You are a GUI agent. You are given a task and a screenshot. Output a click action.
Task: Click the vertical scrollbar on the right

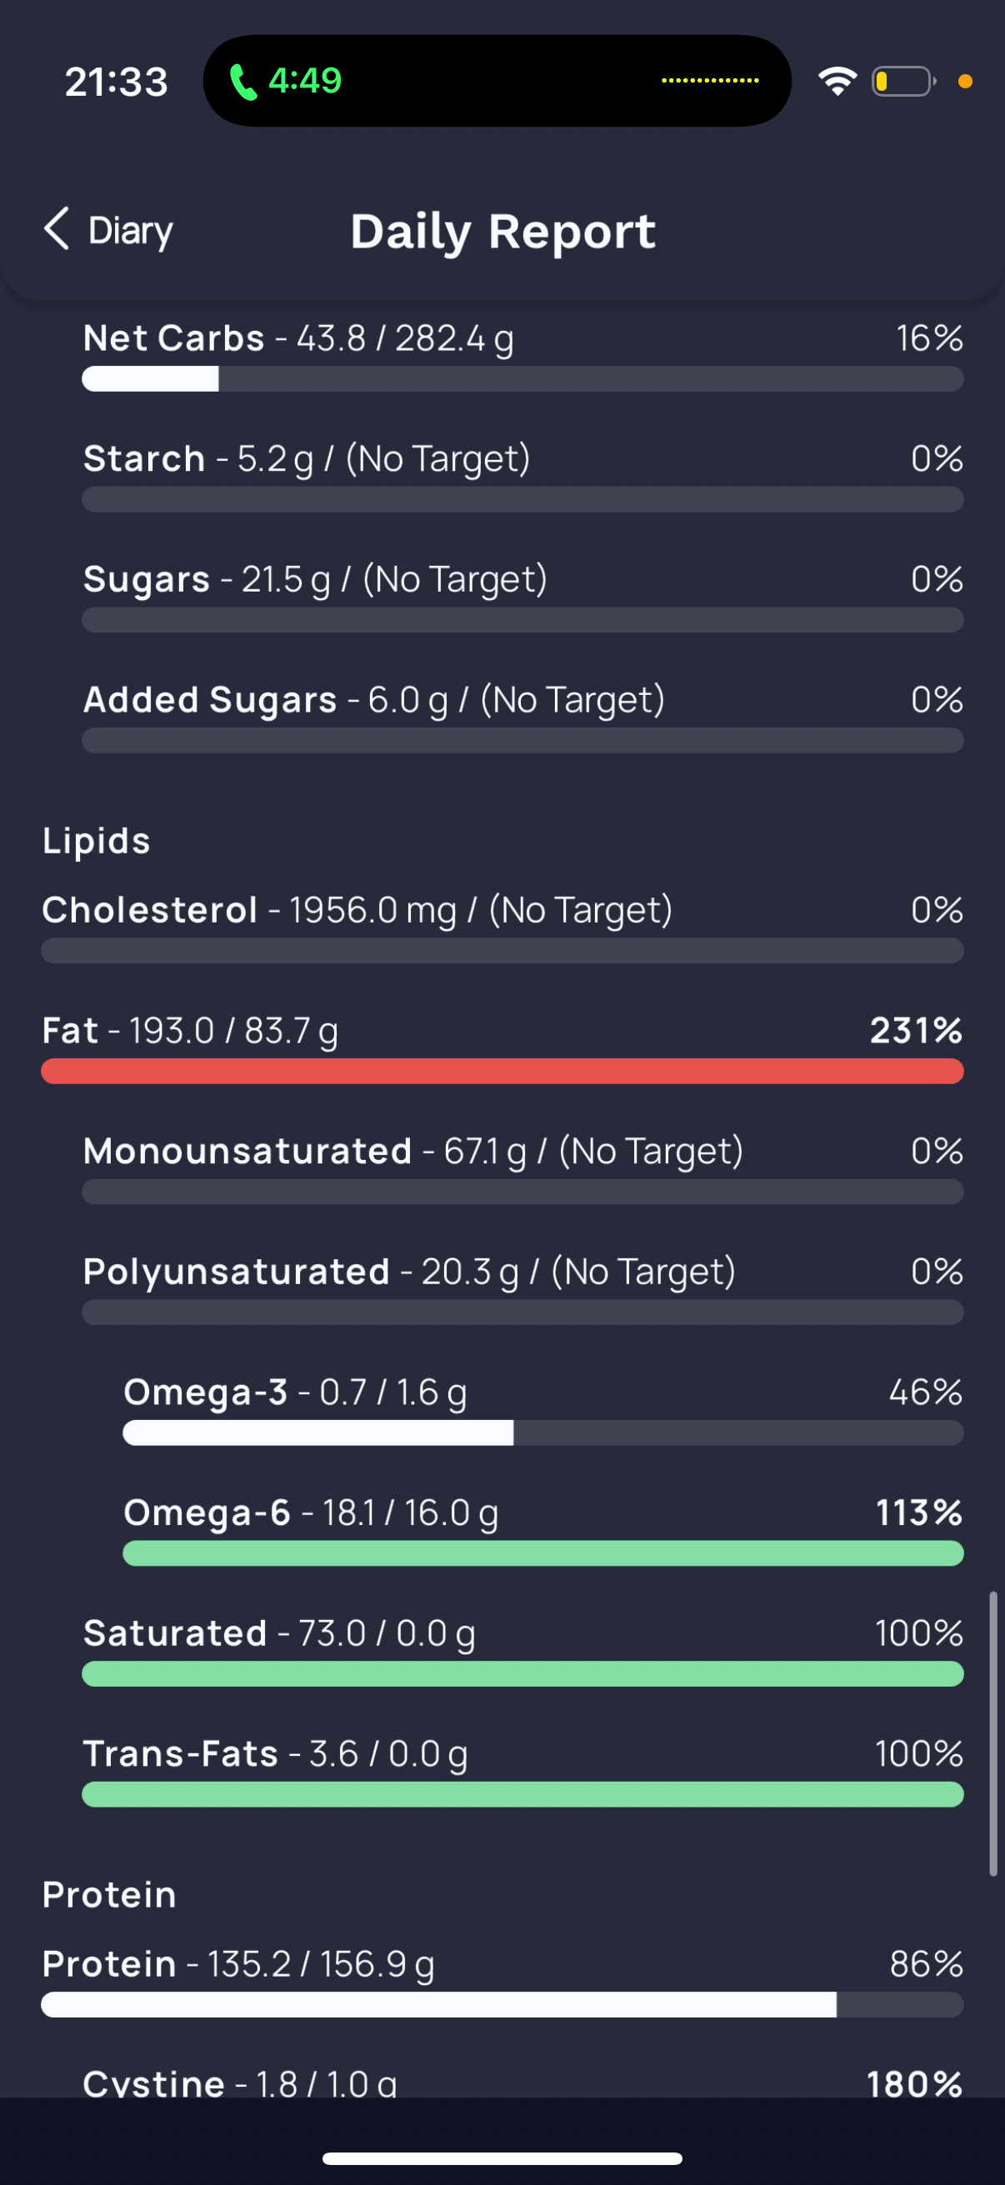pos(992,1733)
